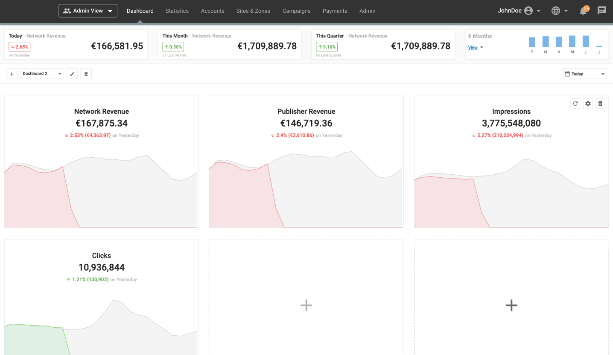Switch to Sites & Zones tab

tap(253, 11)
